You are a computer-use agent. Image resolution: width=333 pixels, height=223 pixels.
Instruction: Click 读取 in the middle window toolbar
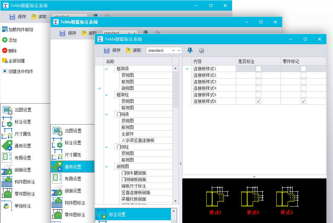coord(89,33)
